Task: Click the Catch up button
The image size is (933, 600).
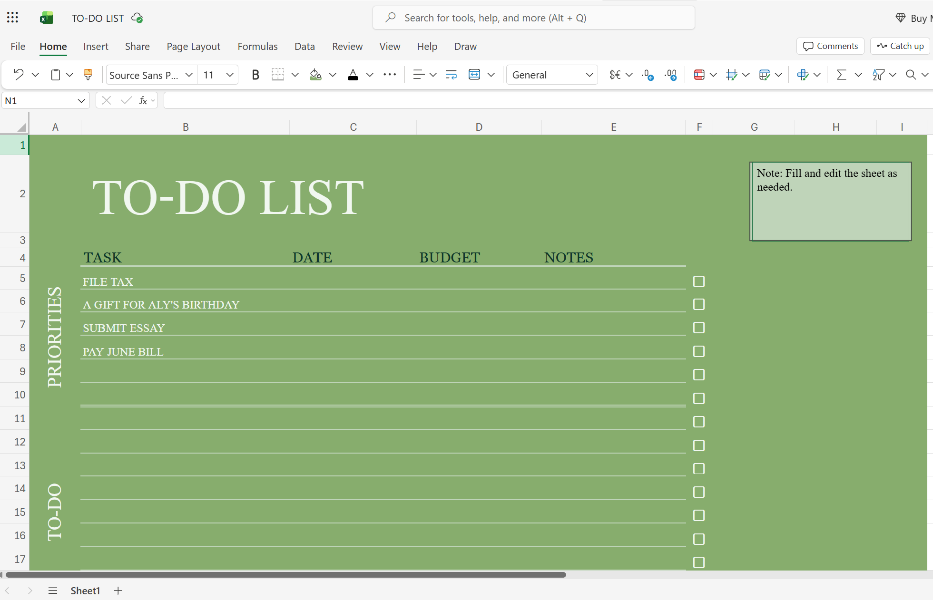Action: 900,46
